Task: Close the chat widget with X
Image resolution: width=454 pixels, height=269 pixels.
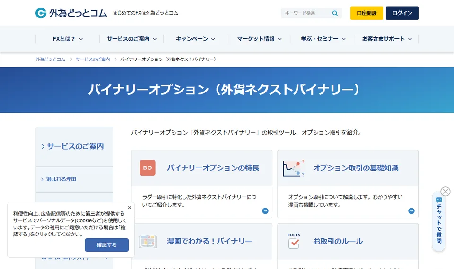Action: tap(445, 191)
